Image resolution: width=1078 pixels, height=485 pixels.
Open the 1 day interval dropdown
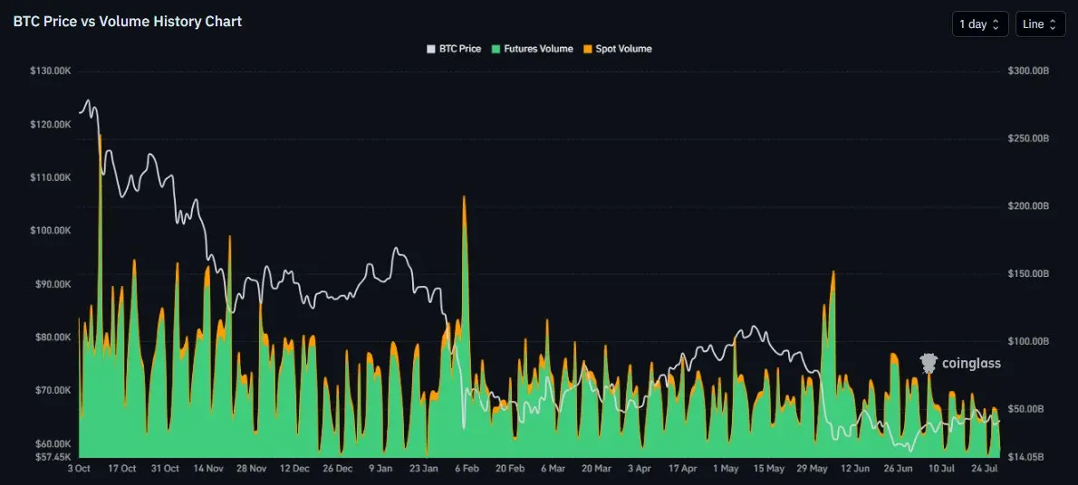(979, 24)
